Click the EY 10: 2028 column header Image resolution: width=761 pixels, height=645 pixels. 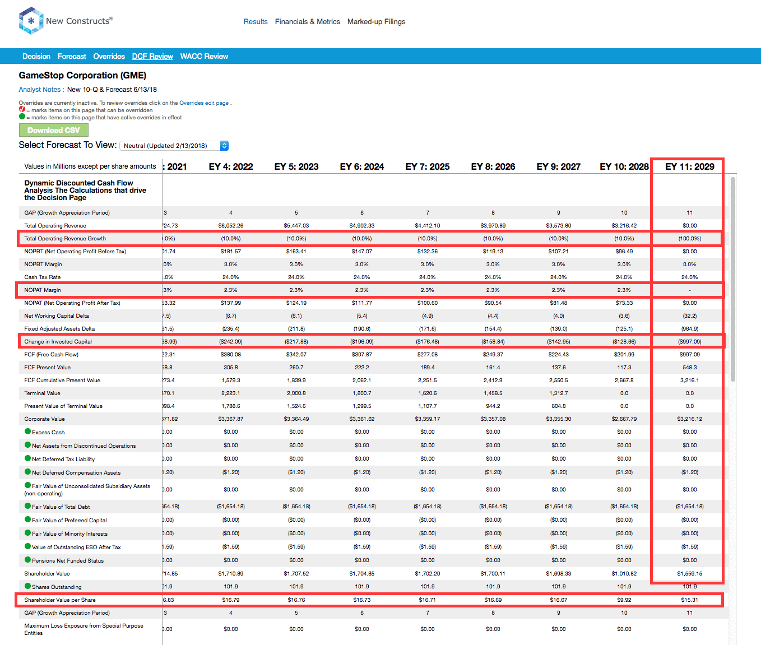coord(624,166)
